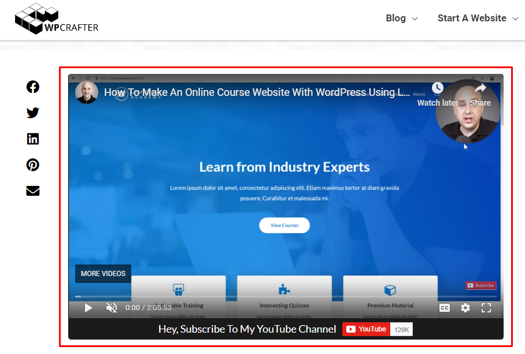525x354 pixels.
Task: Switch the video to fullscreen
Action: click(486, 308)
